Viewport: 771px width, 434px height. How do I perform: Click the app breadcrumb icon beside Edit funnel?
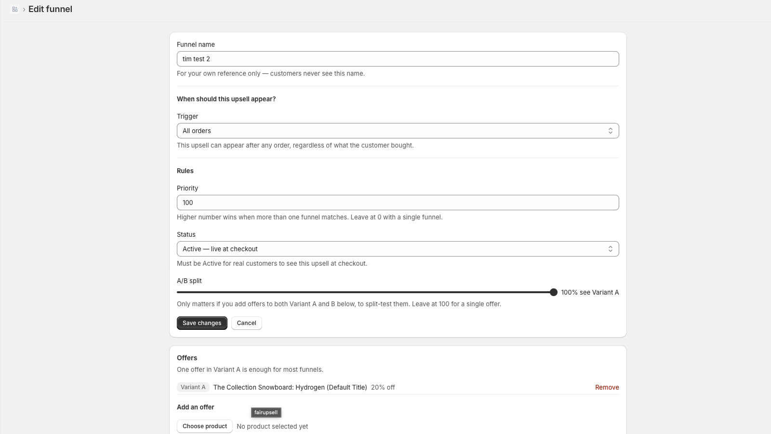15,9
